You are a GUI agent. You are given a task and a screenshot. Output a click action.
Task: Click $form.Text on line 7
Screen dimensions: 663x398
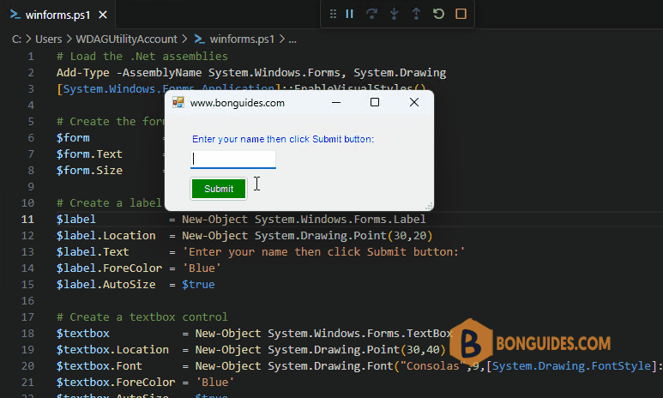[x=89, y=154]
